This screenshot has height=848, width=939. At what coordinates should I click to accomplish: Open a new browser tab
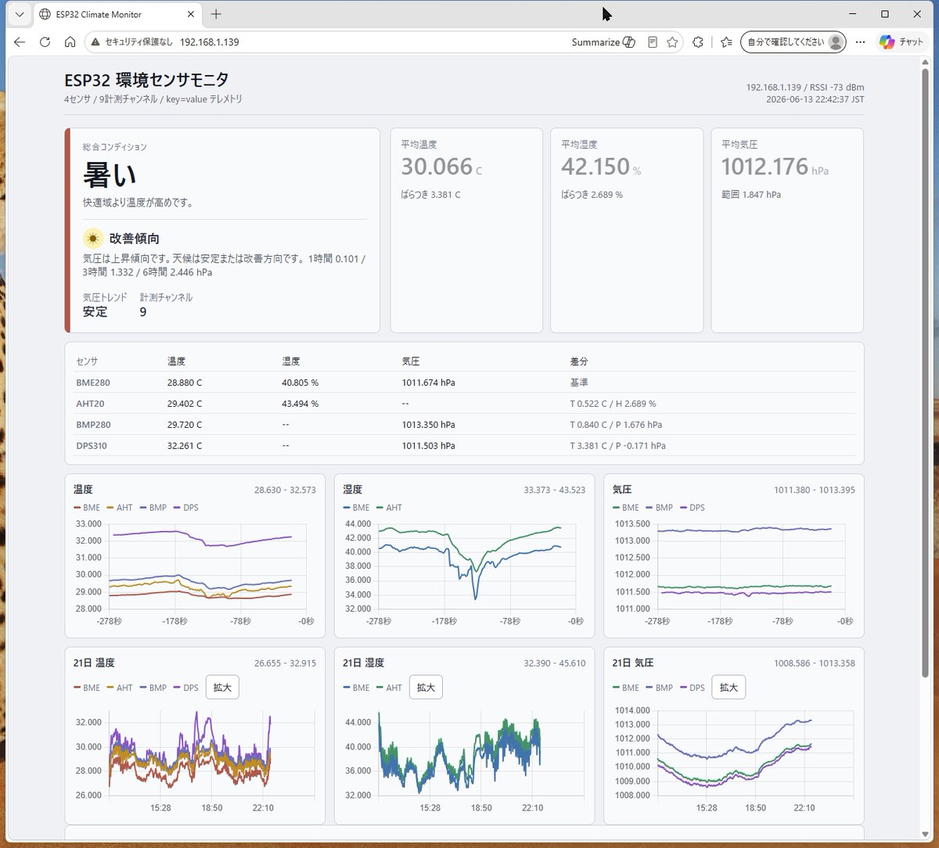click(217, 14)
